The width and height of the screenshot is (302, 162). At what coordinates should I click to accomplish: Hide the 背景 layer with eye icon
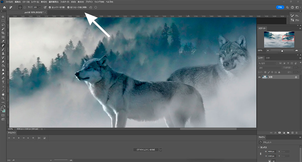(x=259, y=77)
